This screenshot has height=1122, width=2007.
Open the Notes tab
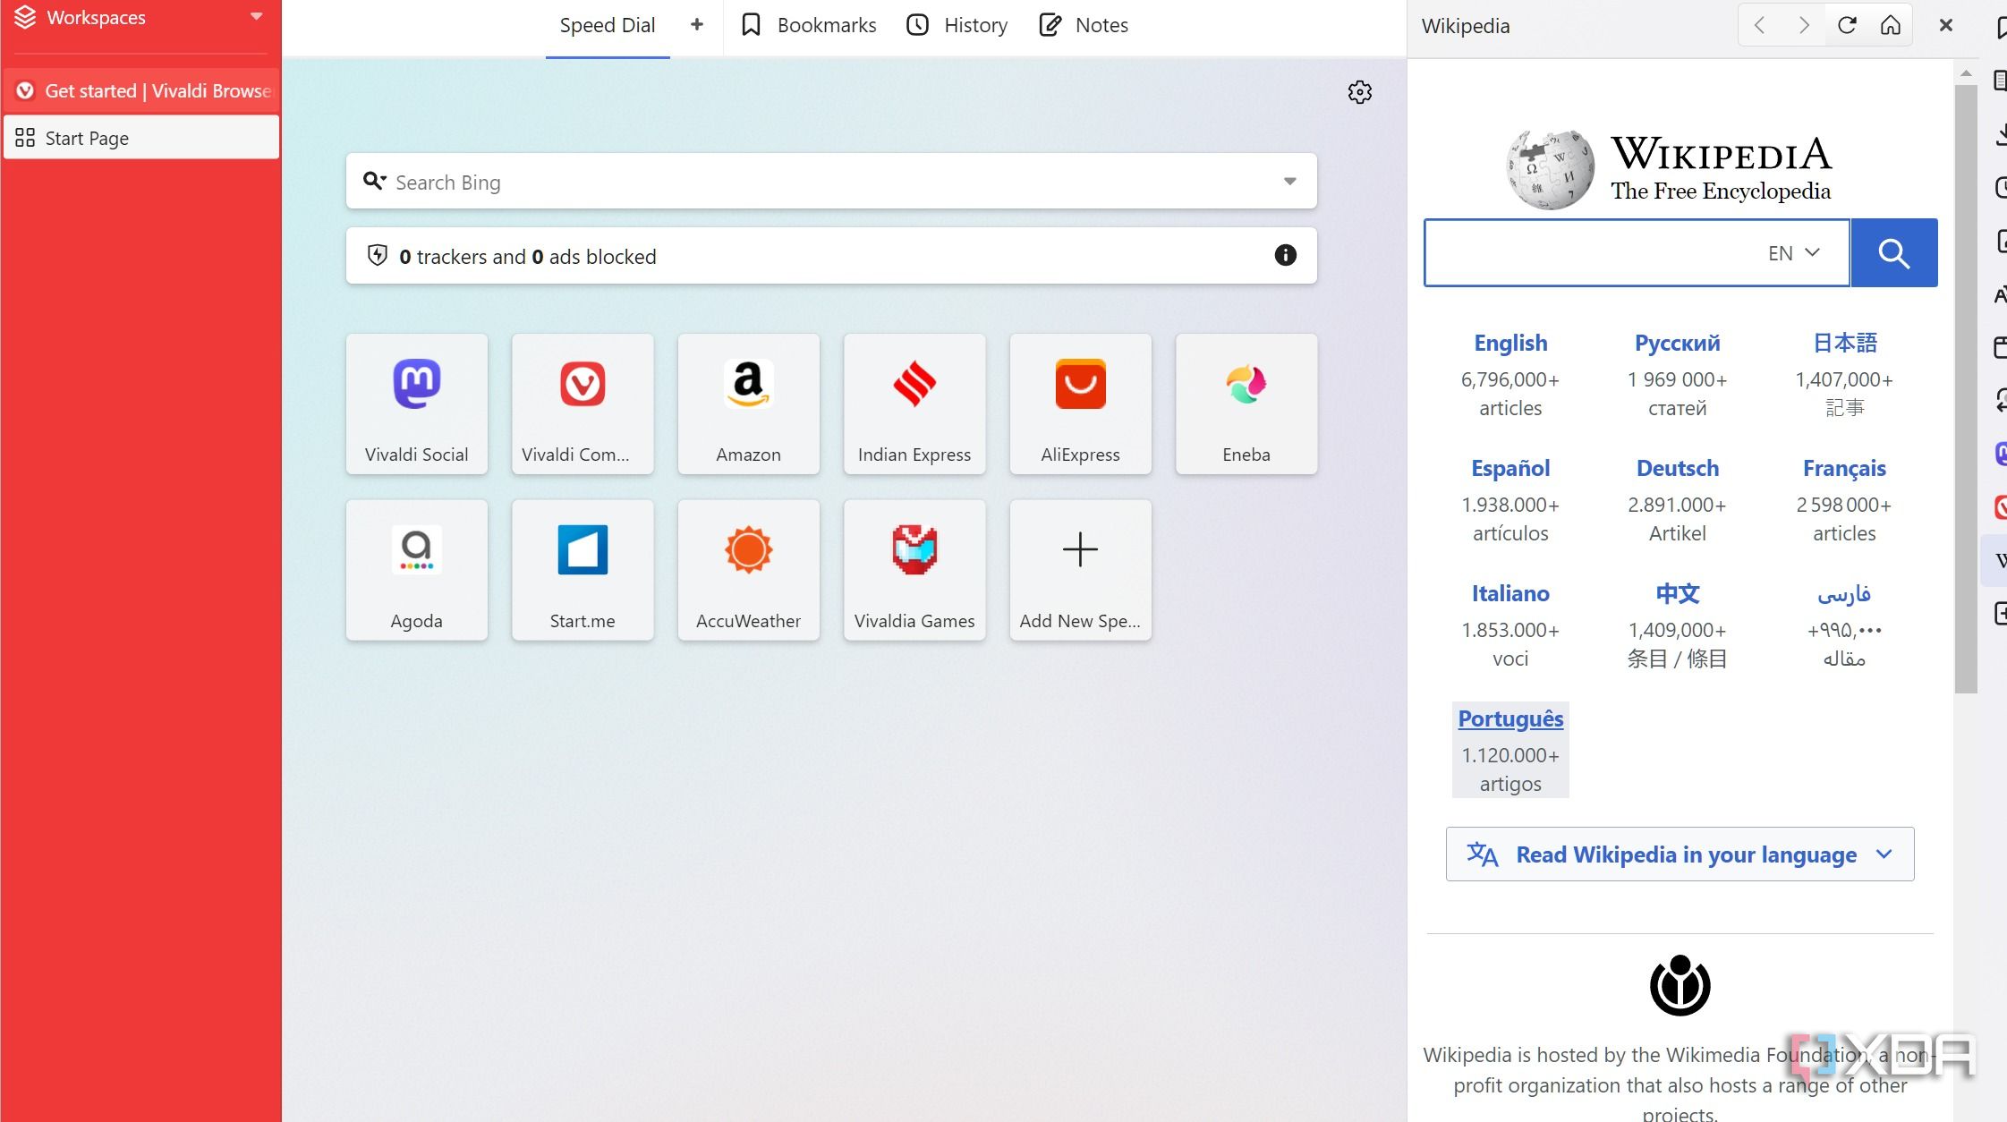(1084, 25)
